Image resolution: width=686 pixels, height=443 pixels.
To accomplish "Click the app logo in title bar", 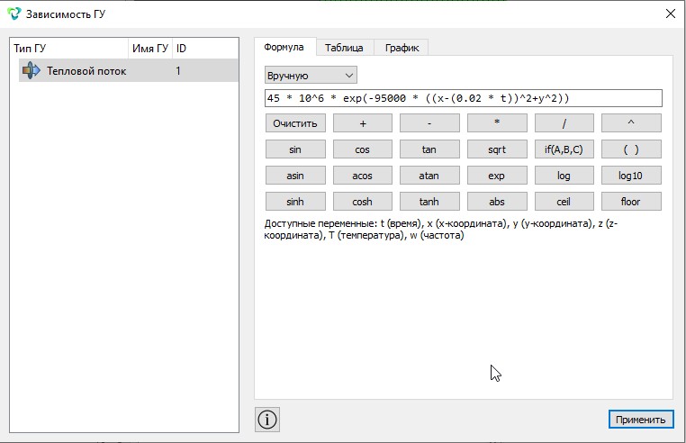I will click(x=14, y=14).
